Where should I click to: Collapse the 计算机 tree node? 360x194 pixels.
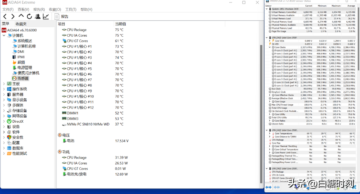[x=4, y=35]
